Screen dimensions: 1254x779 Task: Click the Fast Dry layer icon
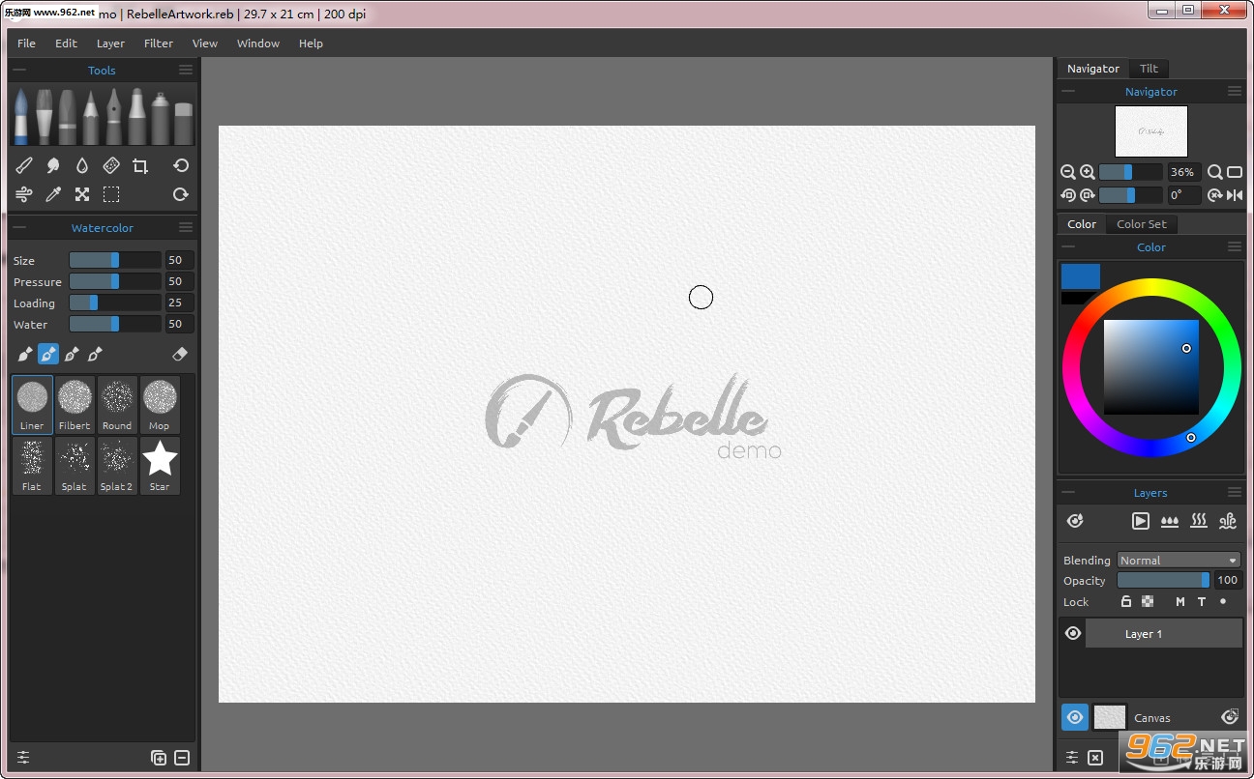[x=1228, y=521]
